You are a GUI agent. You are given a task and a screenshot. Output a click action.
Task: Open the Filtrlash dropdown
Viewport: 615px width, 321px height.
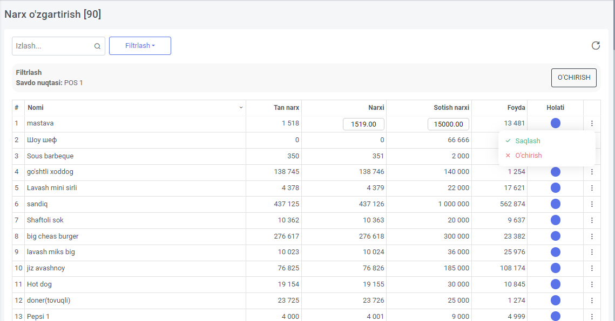(140, 46)
